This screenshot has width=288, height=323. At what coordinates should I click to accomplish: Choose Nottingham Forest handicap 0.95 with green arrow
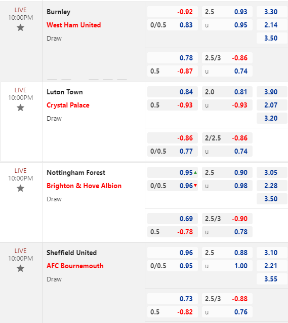pyautogui.click(x=173, y=172)
